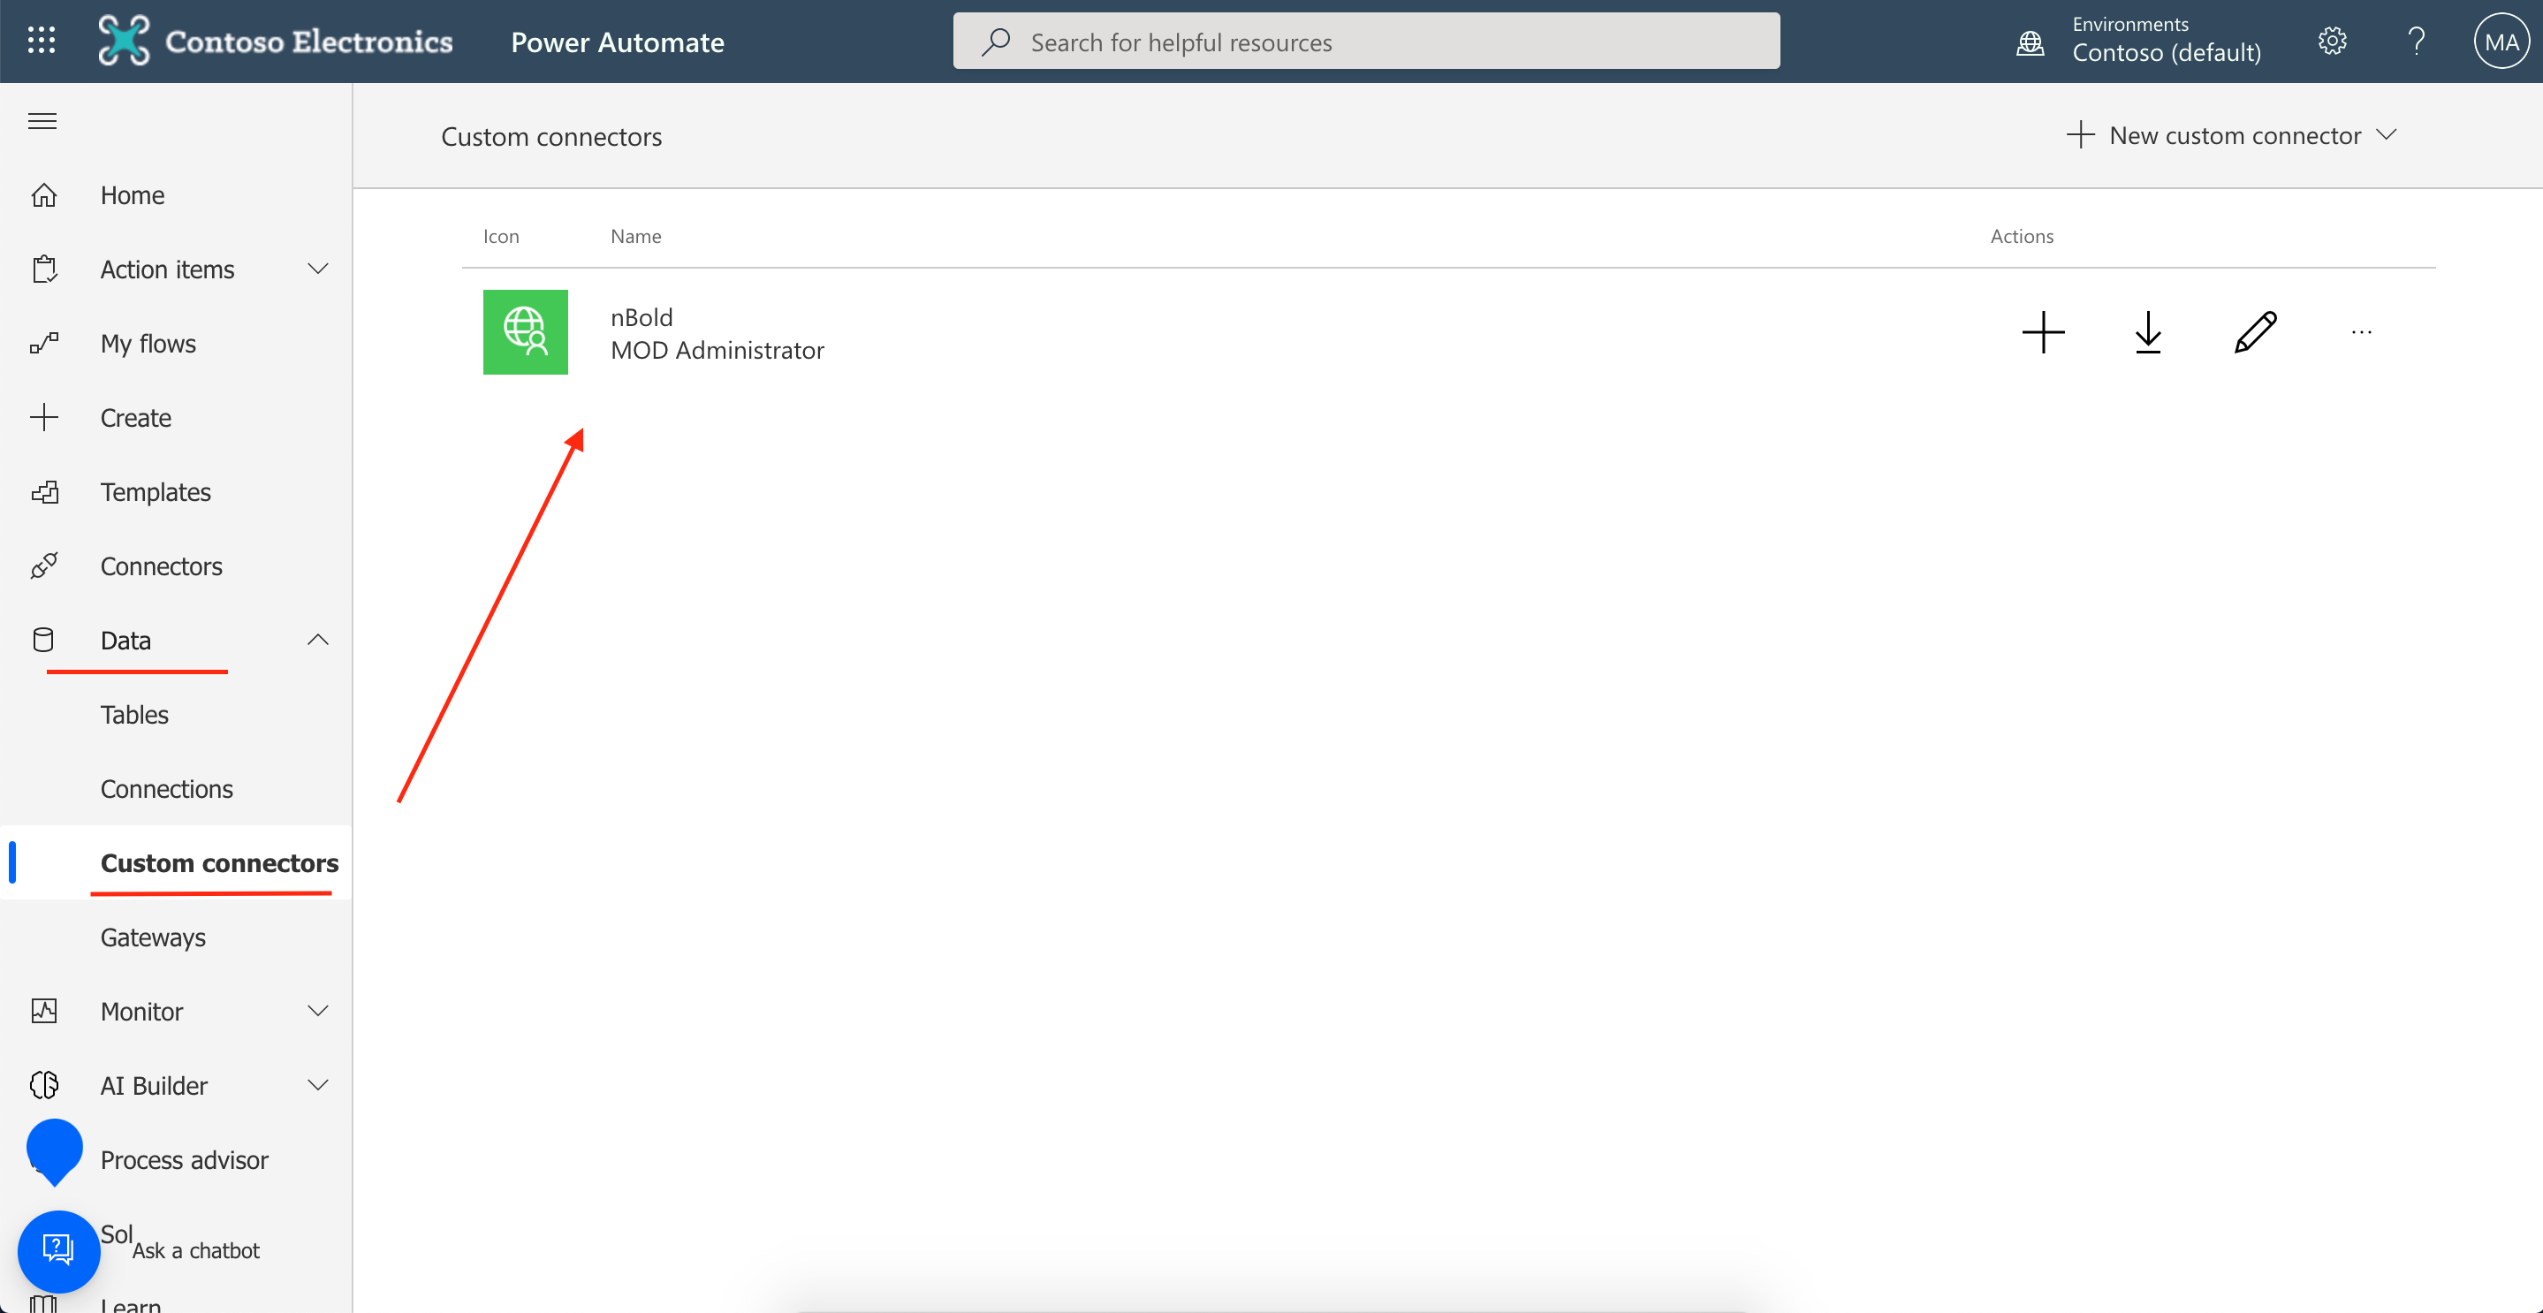Expand the Action items section
2543x1313 pixels.
pyautogui.click(x=317, y=269)
